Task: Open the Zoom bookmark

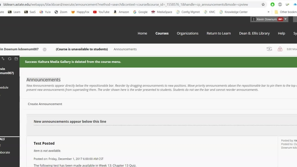Action: pyautogui.click(x=61, y=12)
